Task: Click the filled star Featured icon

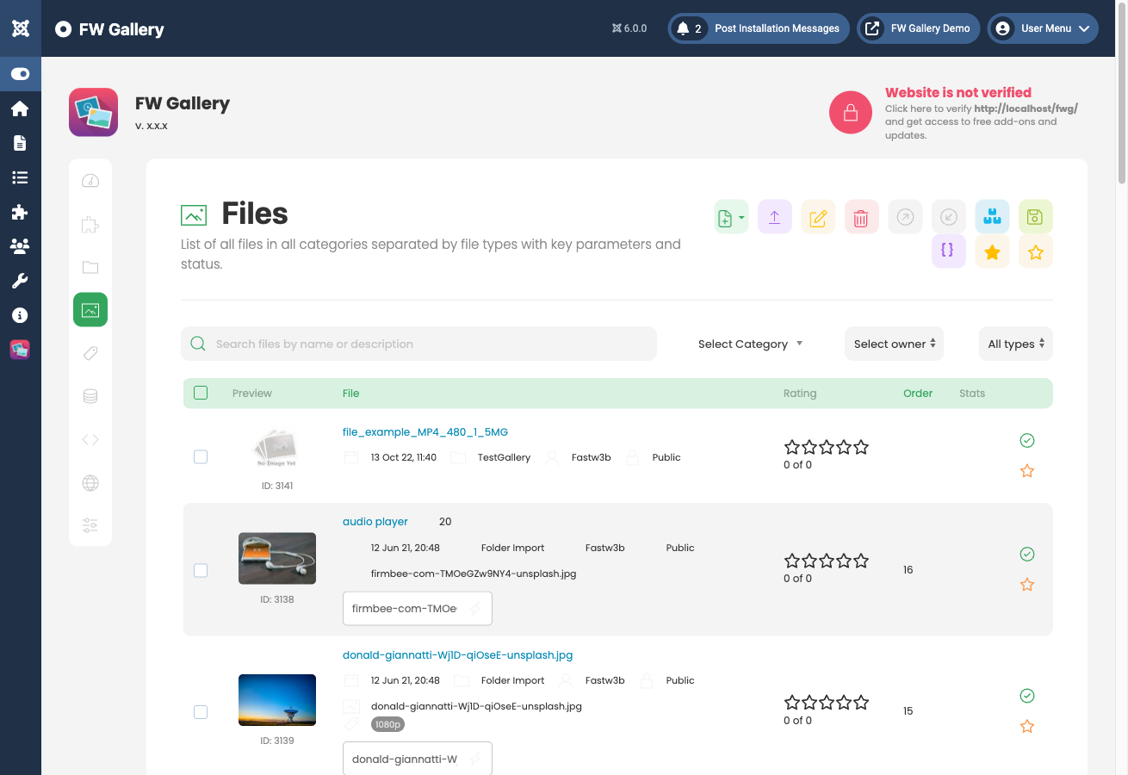Action: click(x=992, y=251)
